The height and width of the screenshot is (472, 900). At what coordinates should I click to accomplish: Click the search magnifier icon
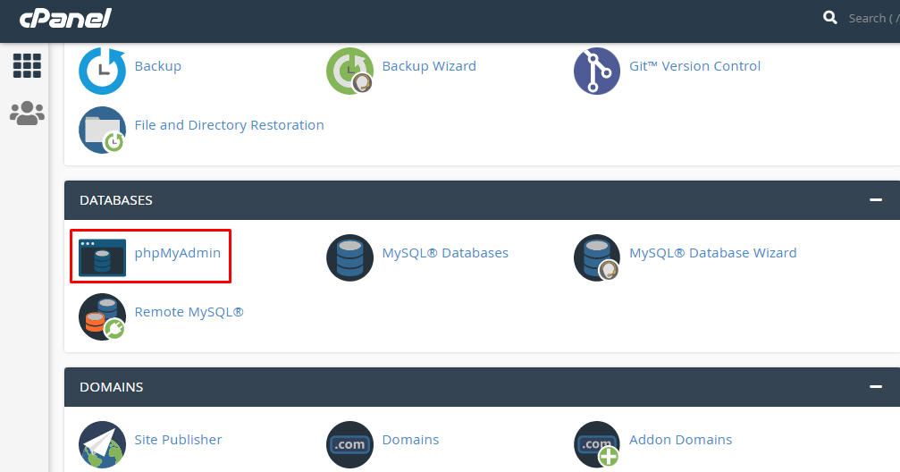pyautogui.click(x=830, y=18)
